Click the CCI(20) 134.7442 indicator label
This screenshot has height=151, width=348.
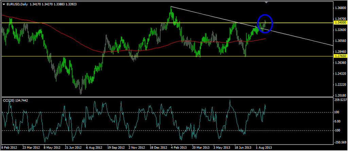[x=16, y=101]
